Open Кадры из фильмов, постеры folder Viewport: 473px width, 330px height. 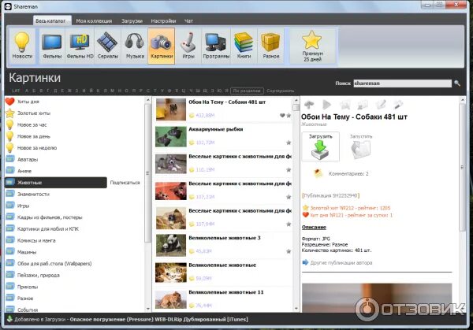(x=50, y=217)
